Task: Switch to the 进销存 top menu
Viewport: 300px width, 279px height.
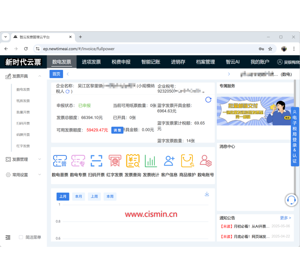Action: click(x=178, y=62)
